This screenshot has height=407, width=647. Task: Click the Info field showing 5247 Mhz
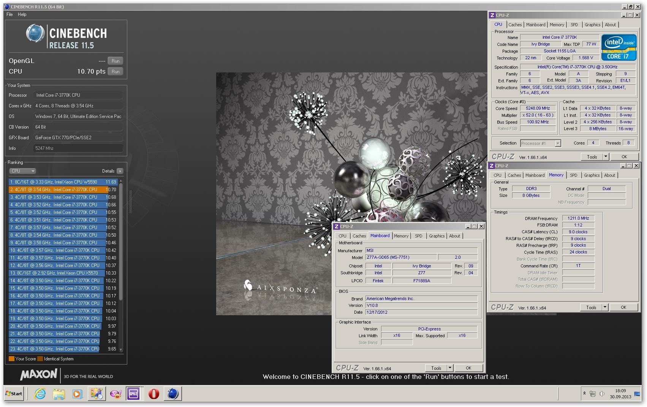point(78,148)
